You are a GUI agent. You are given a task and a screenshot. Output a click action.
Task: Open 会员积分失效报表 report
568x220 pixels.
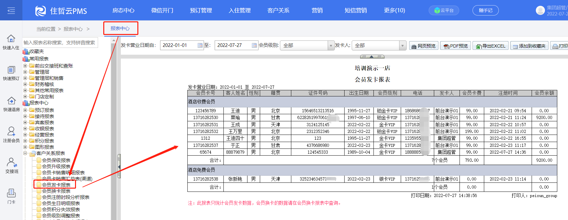point(61,209)
